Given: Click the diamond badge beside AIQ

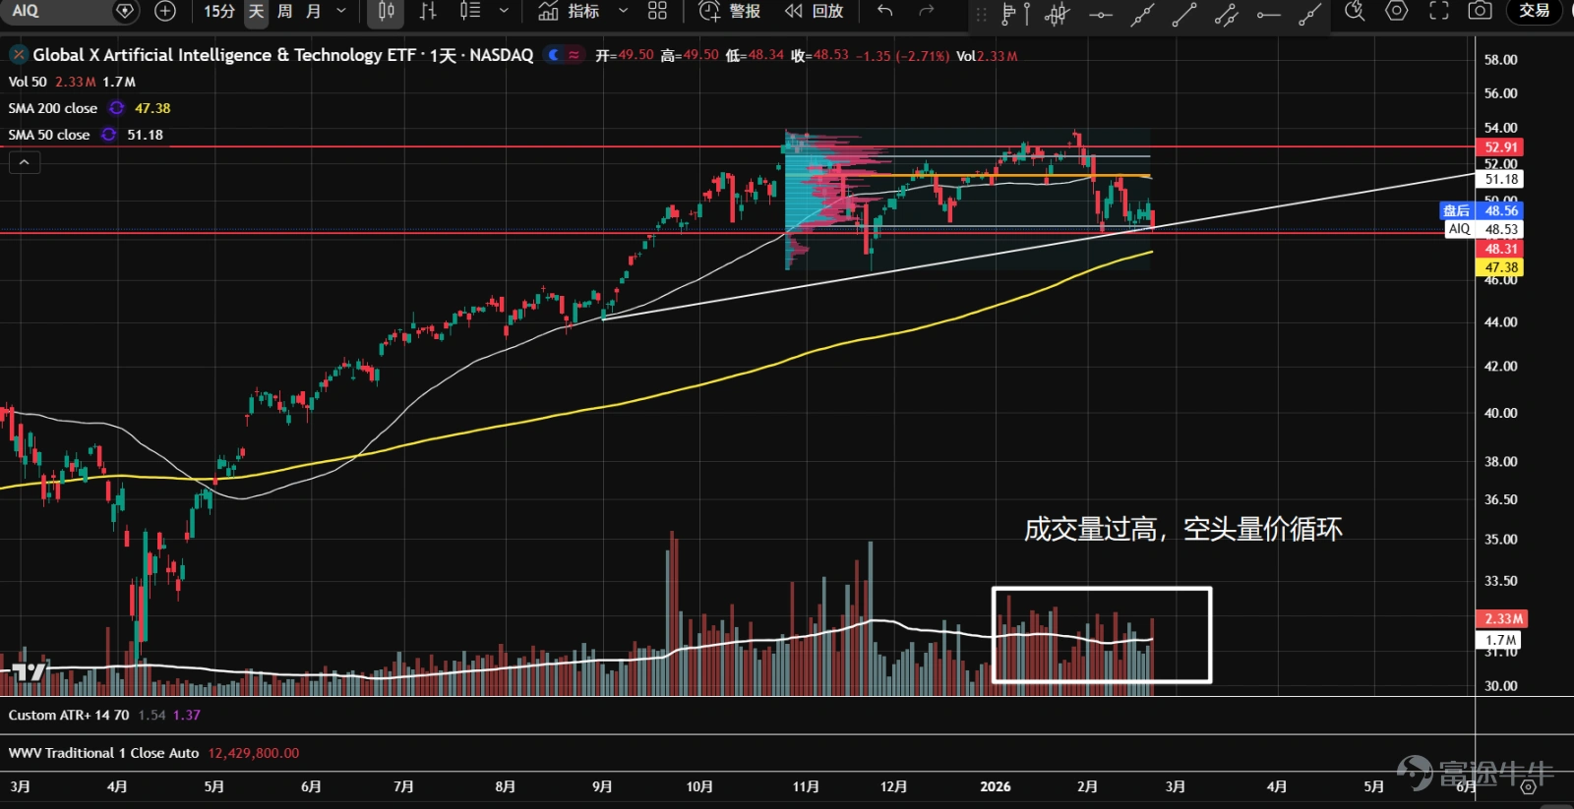Looking at the screenshot, I should click(125, 11).
